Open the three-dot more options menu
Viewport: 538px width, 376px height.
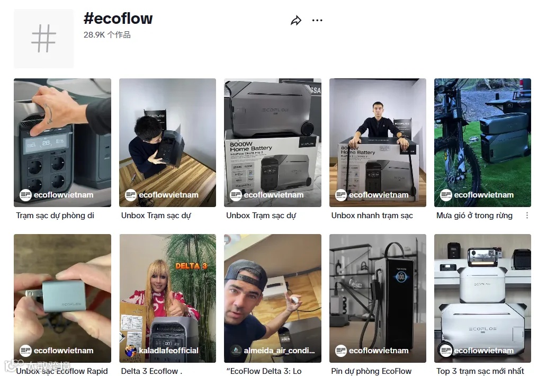(317, 21)
